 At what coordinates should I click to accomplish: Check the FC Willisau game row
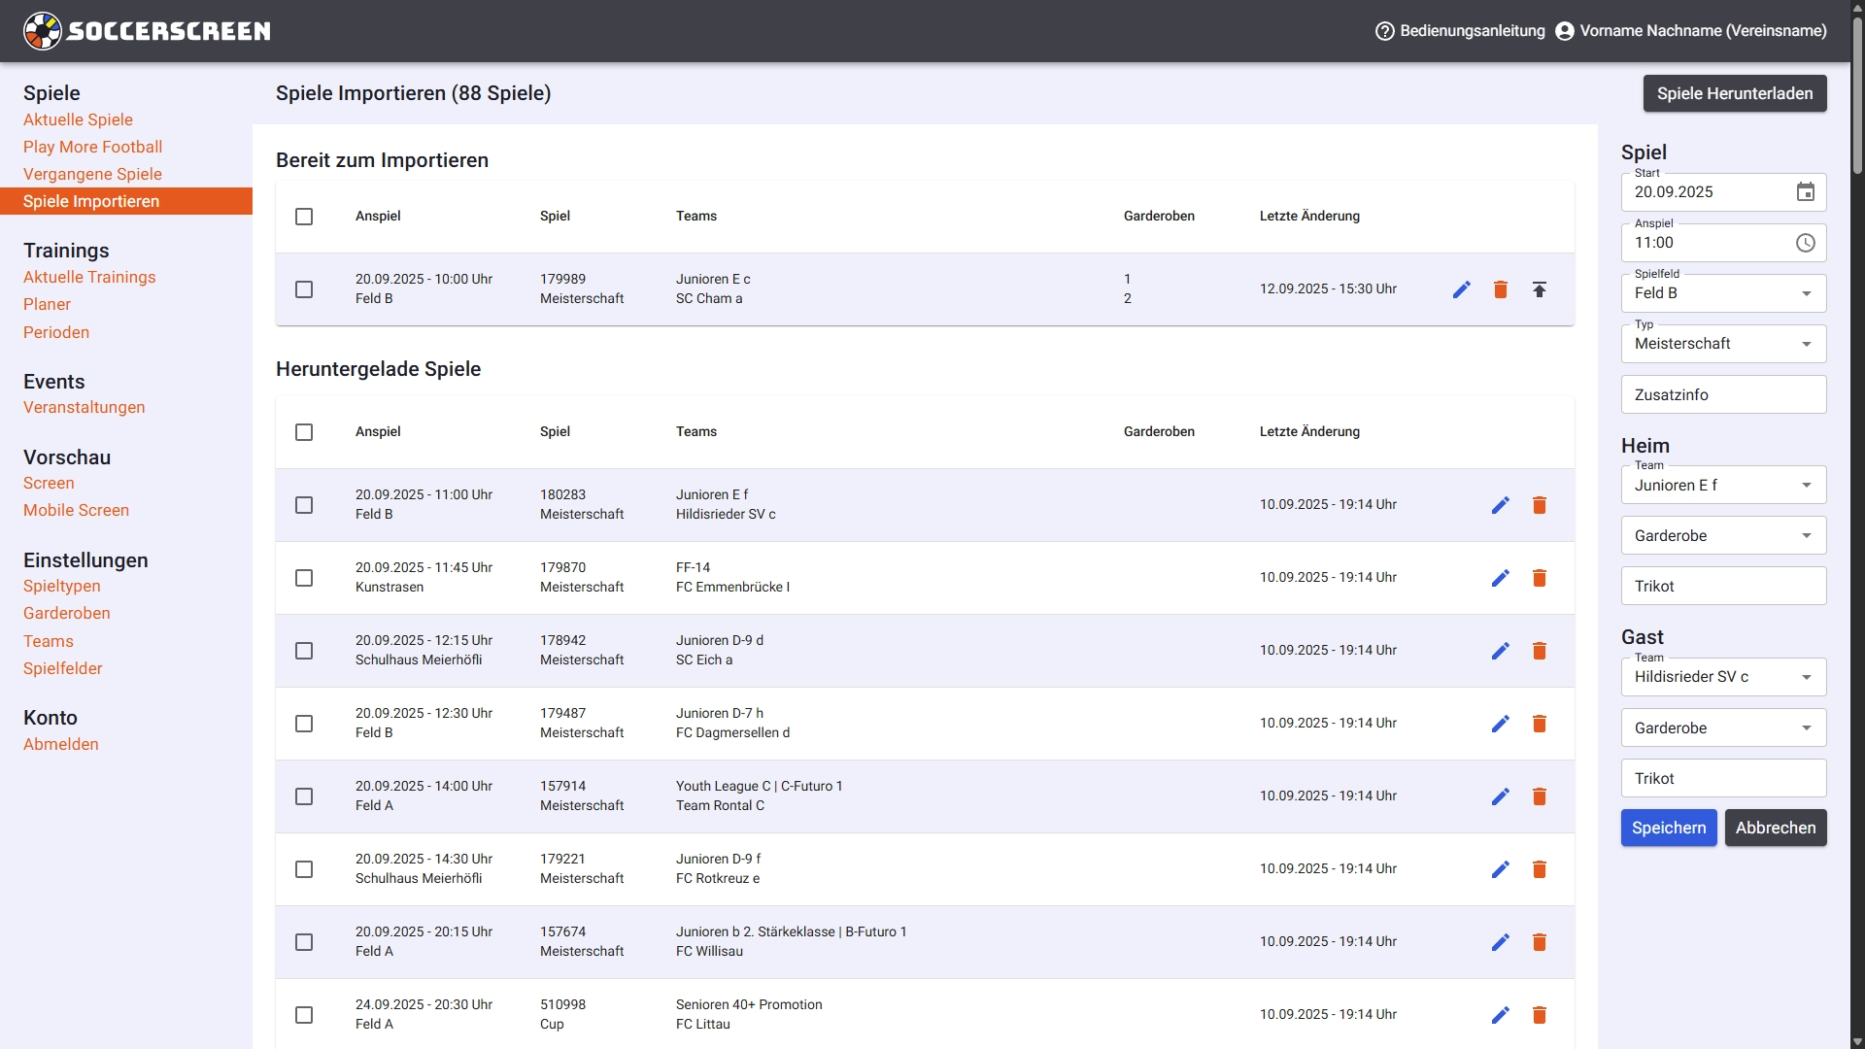304,942
